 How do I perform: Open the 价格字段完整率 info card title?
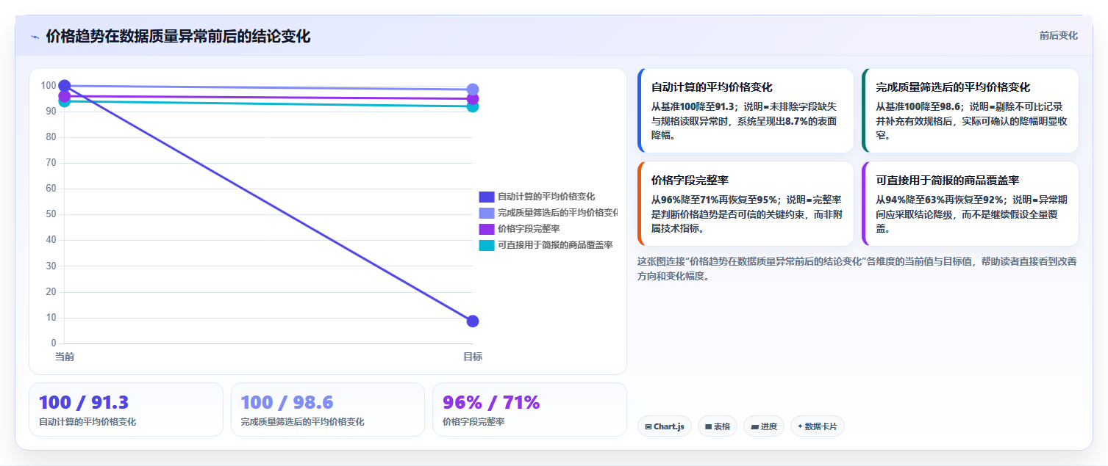(x=690, y=180)
